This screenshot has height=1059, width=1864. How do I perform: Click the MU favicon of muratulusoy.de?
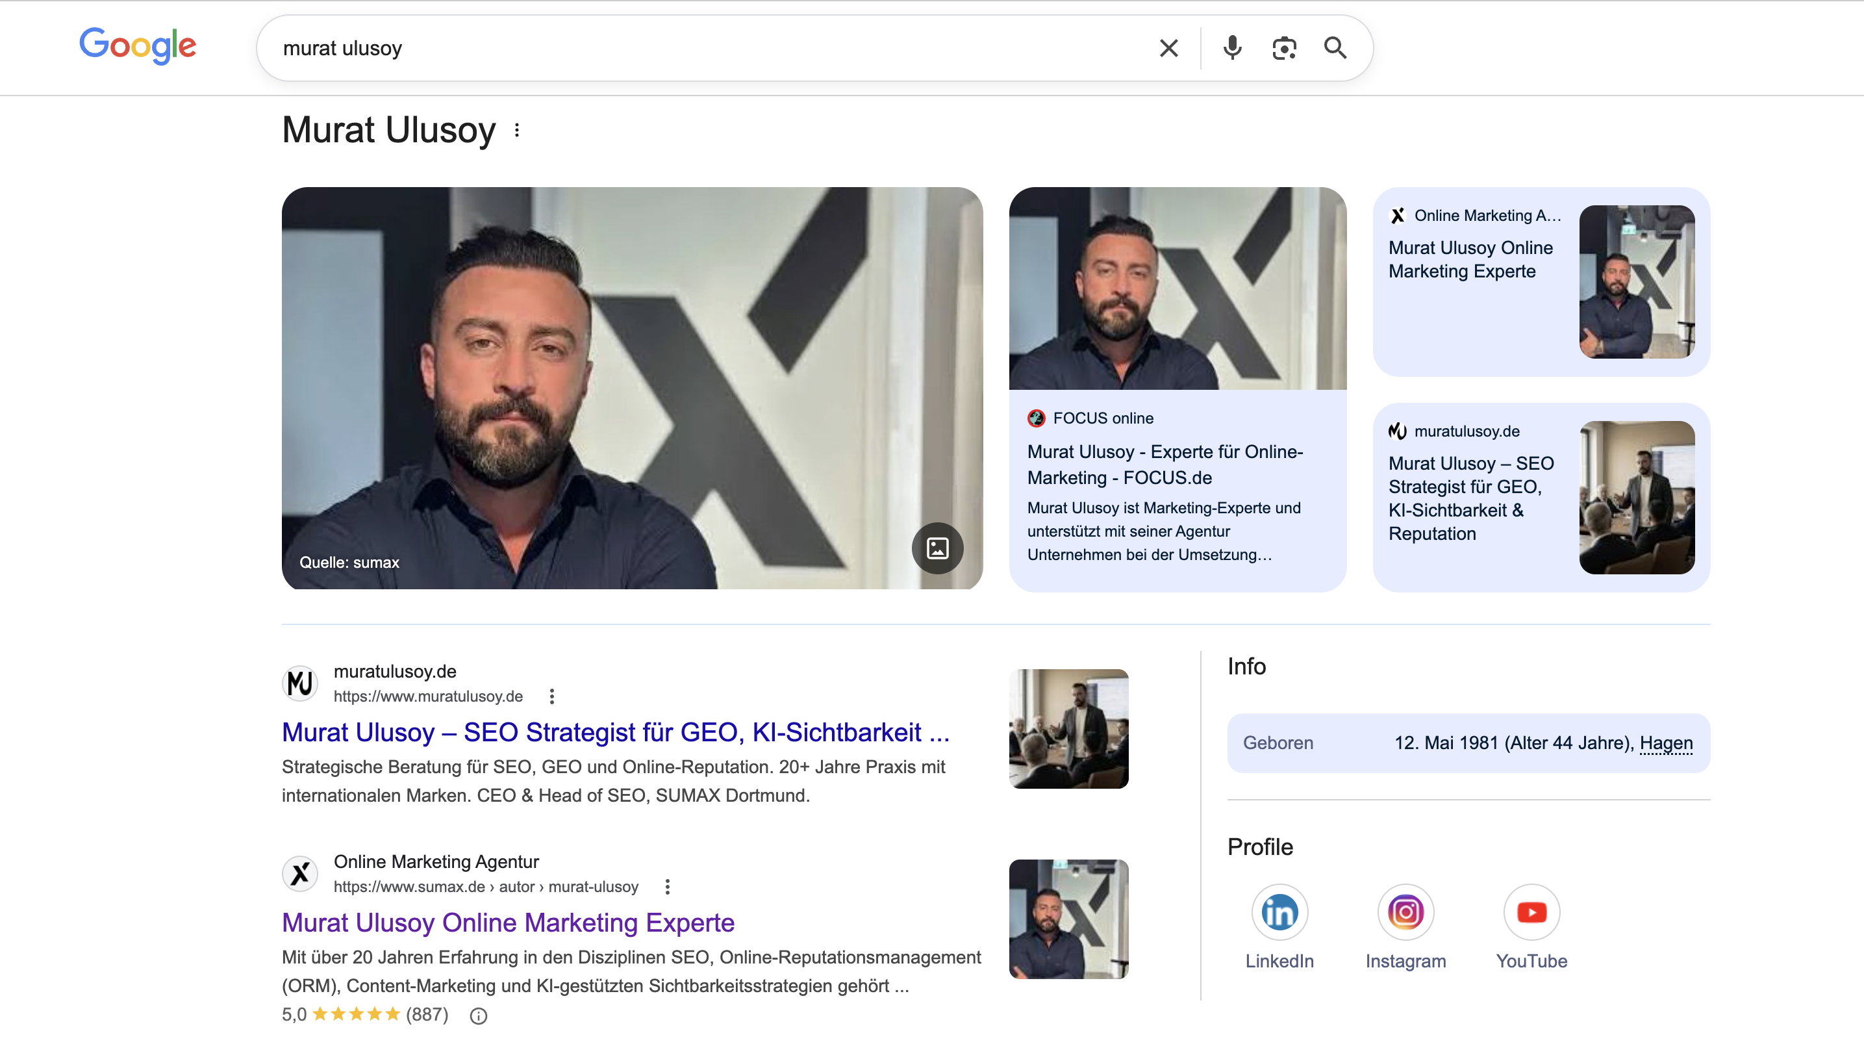point(299,683)
